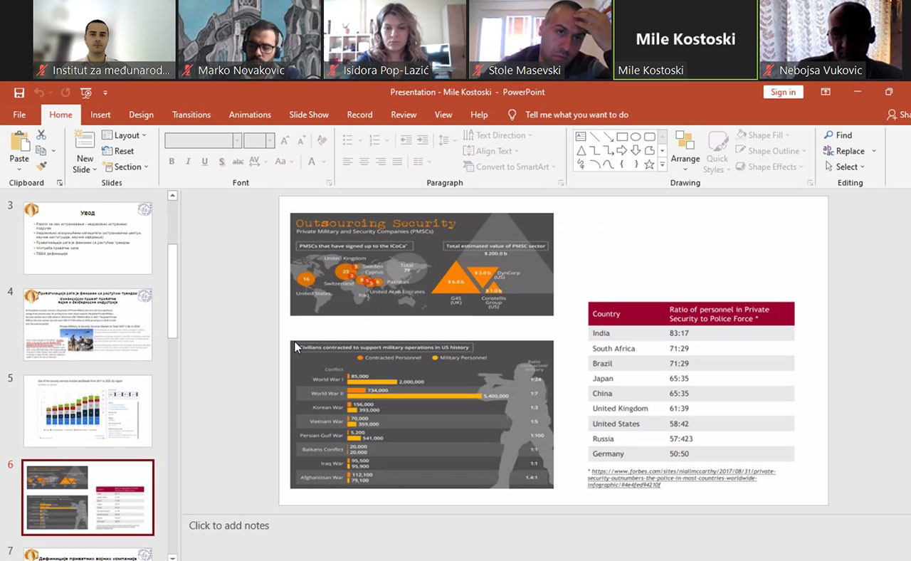Open the Paste options arrow

19,169
